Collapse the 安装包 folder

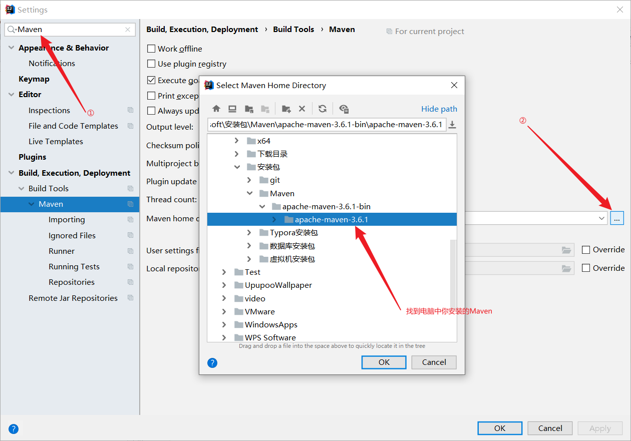237,167
